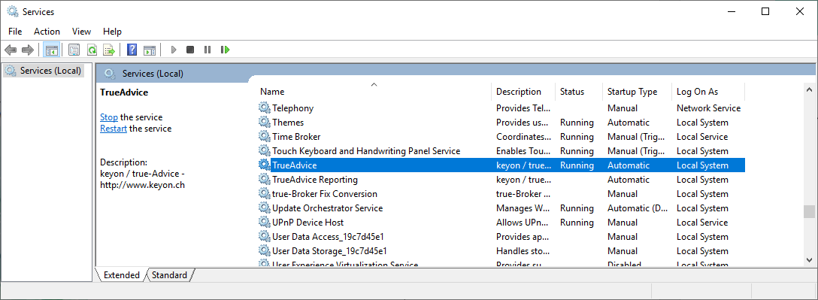Select the TrueAdvice Reporting service name

click(x=315, y=180)
